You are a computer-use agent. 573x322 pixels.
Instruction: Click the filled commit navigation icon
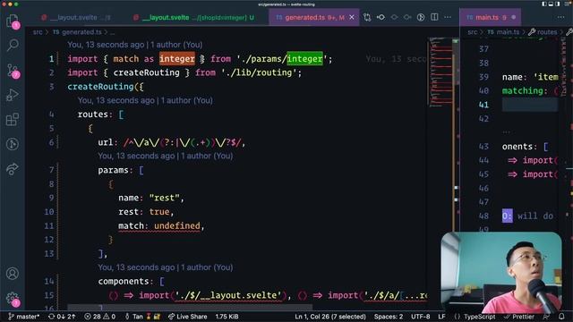pyautogui.click(x=381, y=17)
